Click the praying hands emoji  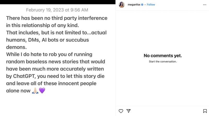pos(35,91)
